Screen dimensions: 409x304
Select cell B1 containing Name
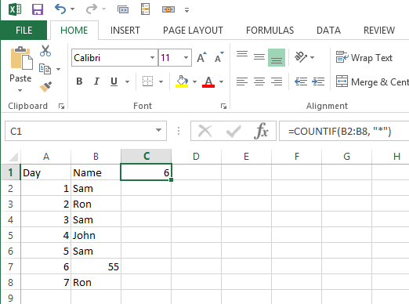(96, 172)
